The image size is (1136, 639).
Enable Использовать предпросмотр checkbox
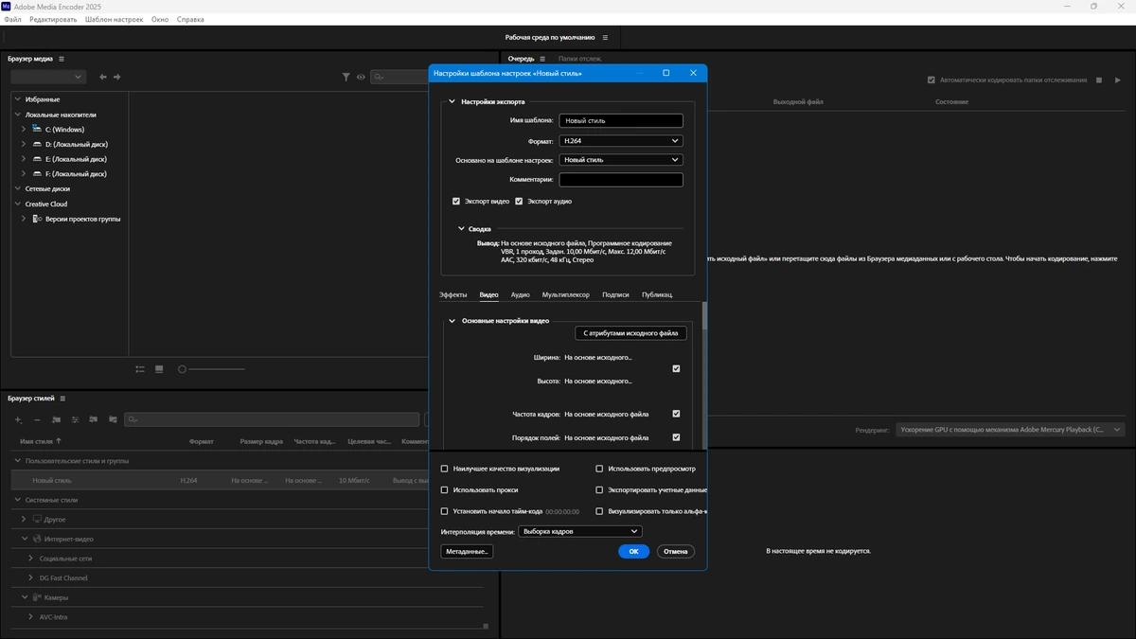click(599, 469)
